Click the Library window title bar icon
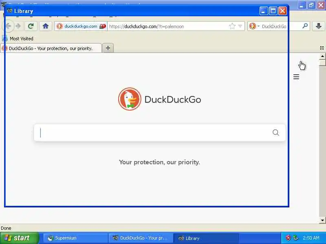Screen dimensions: 326x244 [9, 11]
